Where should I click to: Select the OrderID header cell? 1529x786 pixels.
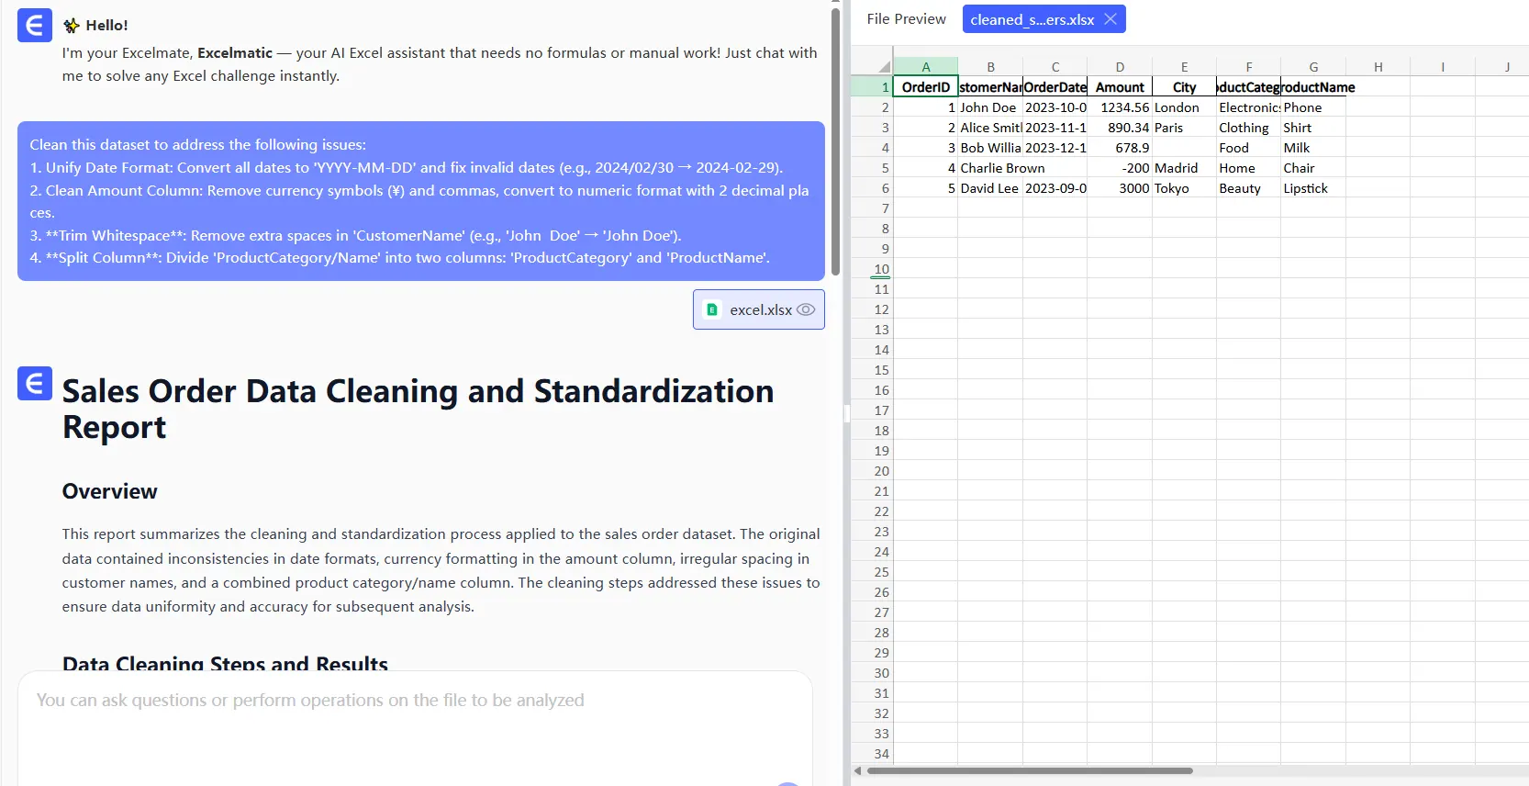tap(925, 87)
